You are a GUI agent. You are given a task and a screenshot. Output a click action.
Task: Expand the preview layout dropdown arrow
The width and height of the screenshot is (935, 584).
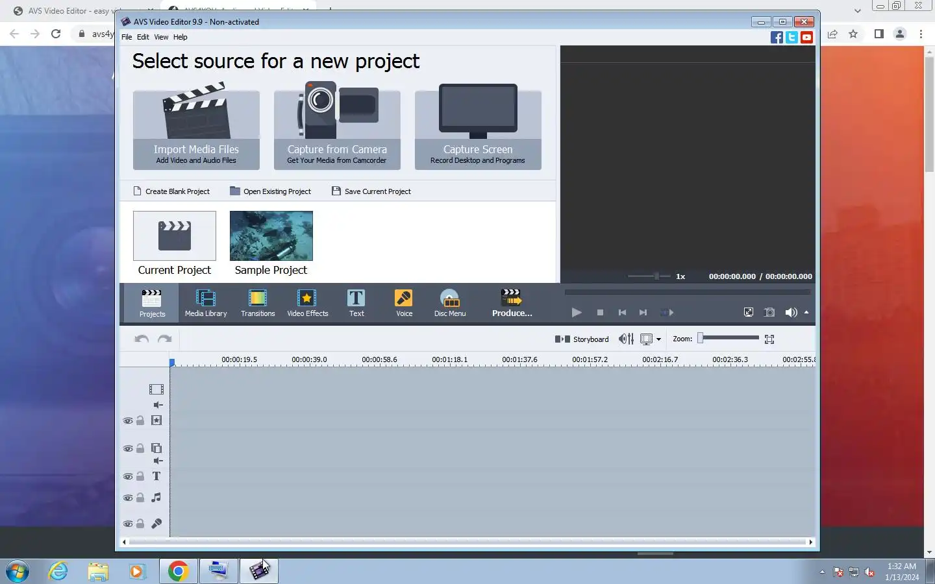click(x=658, y=339)
